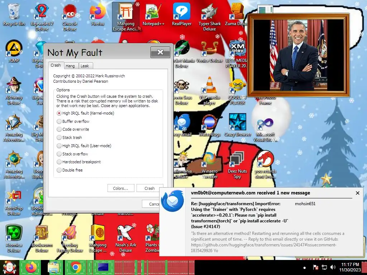Open Alchemy Deluxe desktop icon
The image size is (367, 275).
(x=14, y=91)
